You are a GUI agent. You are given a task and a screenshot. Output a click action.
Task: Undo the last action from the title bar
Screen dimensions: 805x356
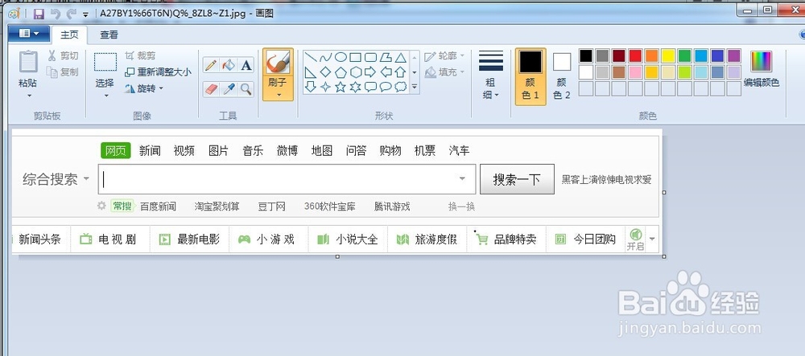55,14
